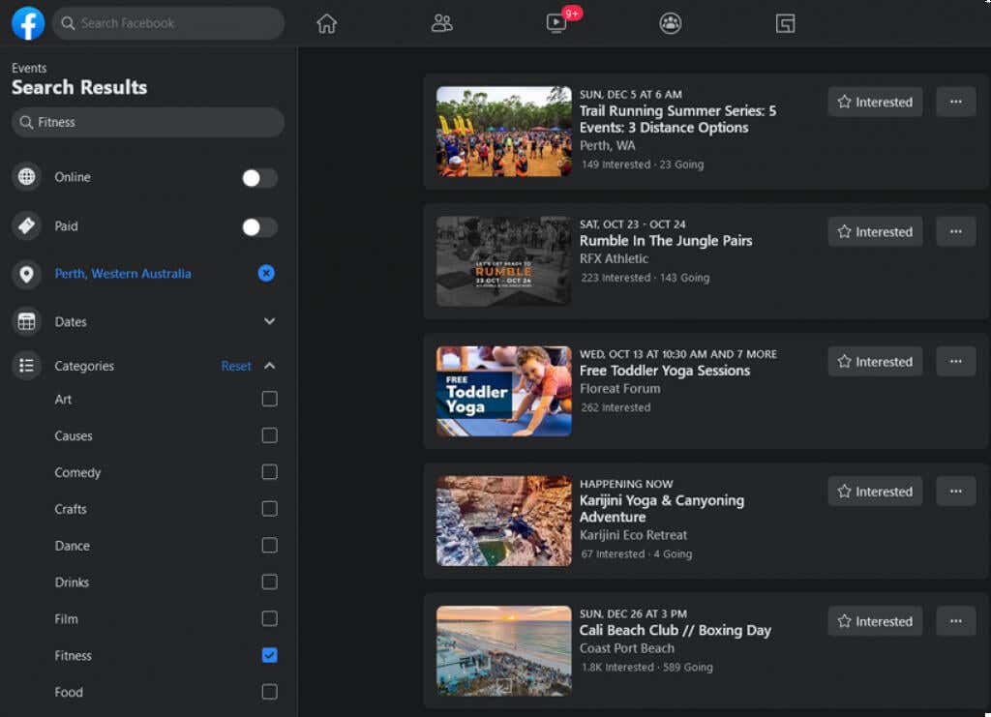This screenshot has width=991, height=717.
Task: Click the Facebook logo icon
Action: point(28,23)
